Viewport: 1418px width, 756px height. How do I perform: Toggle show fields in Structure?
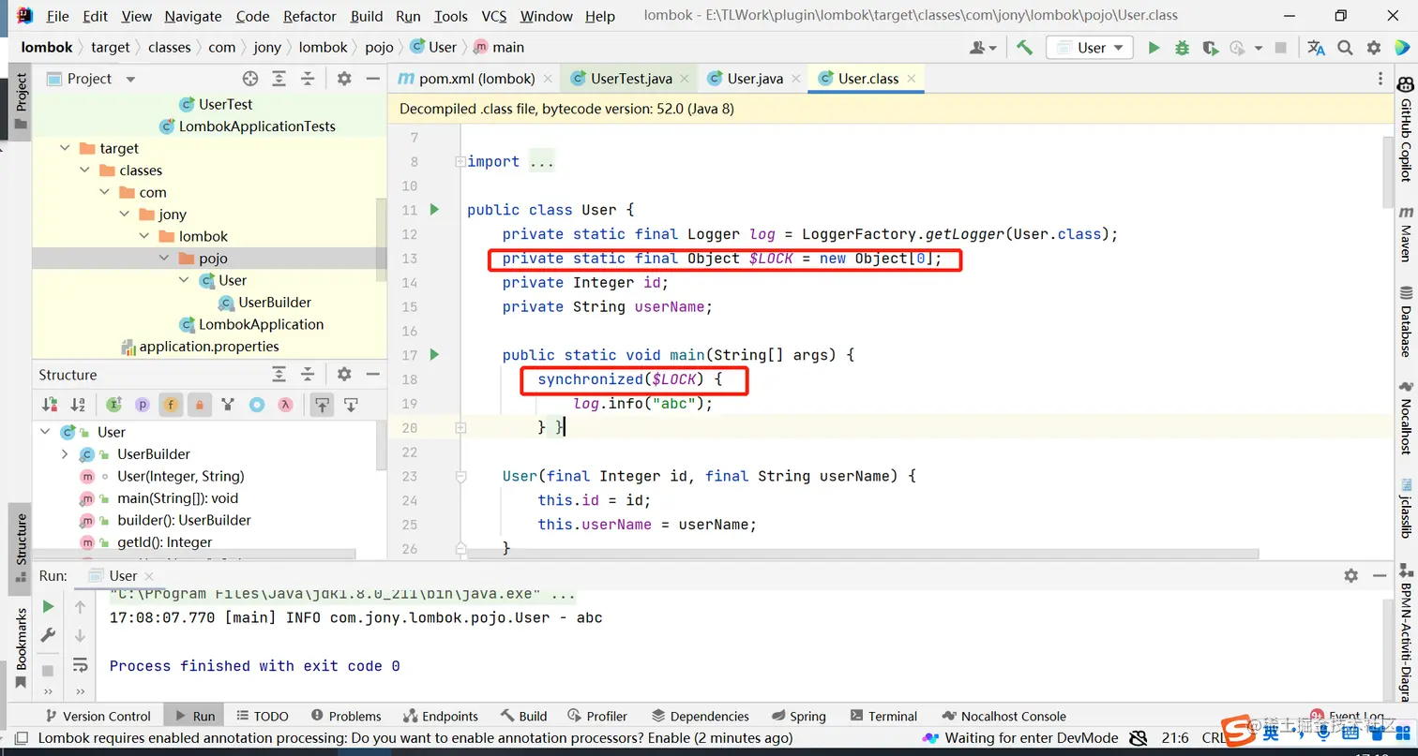(x=171, y=405)
